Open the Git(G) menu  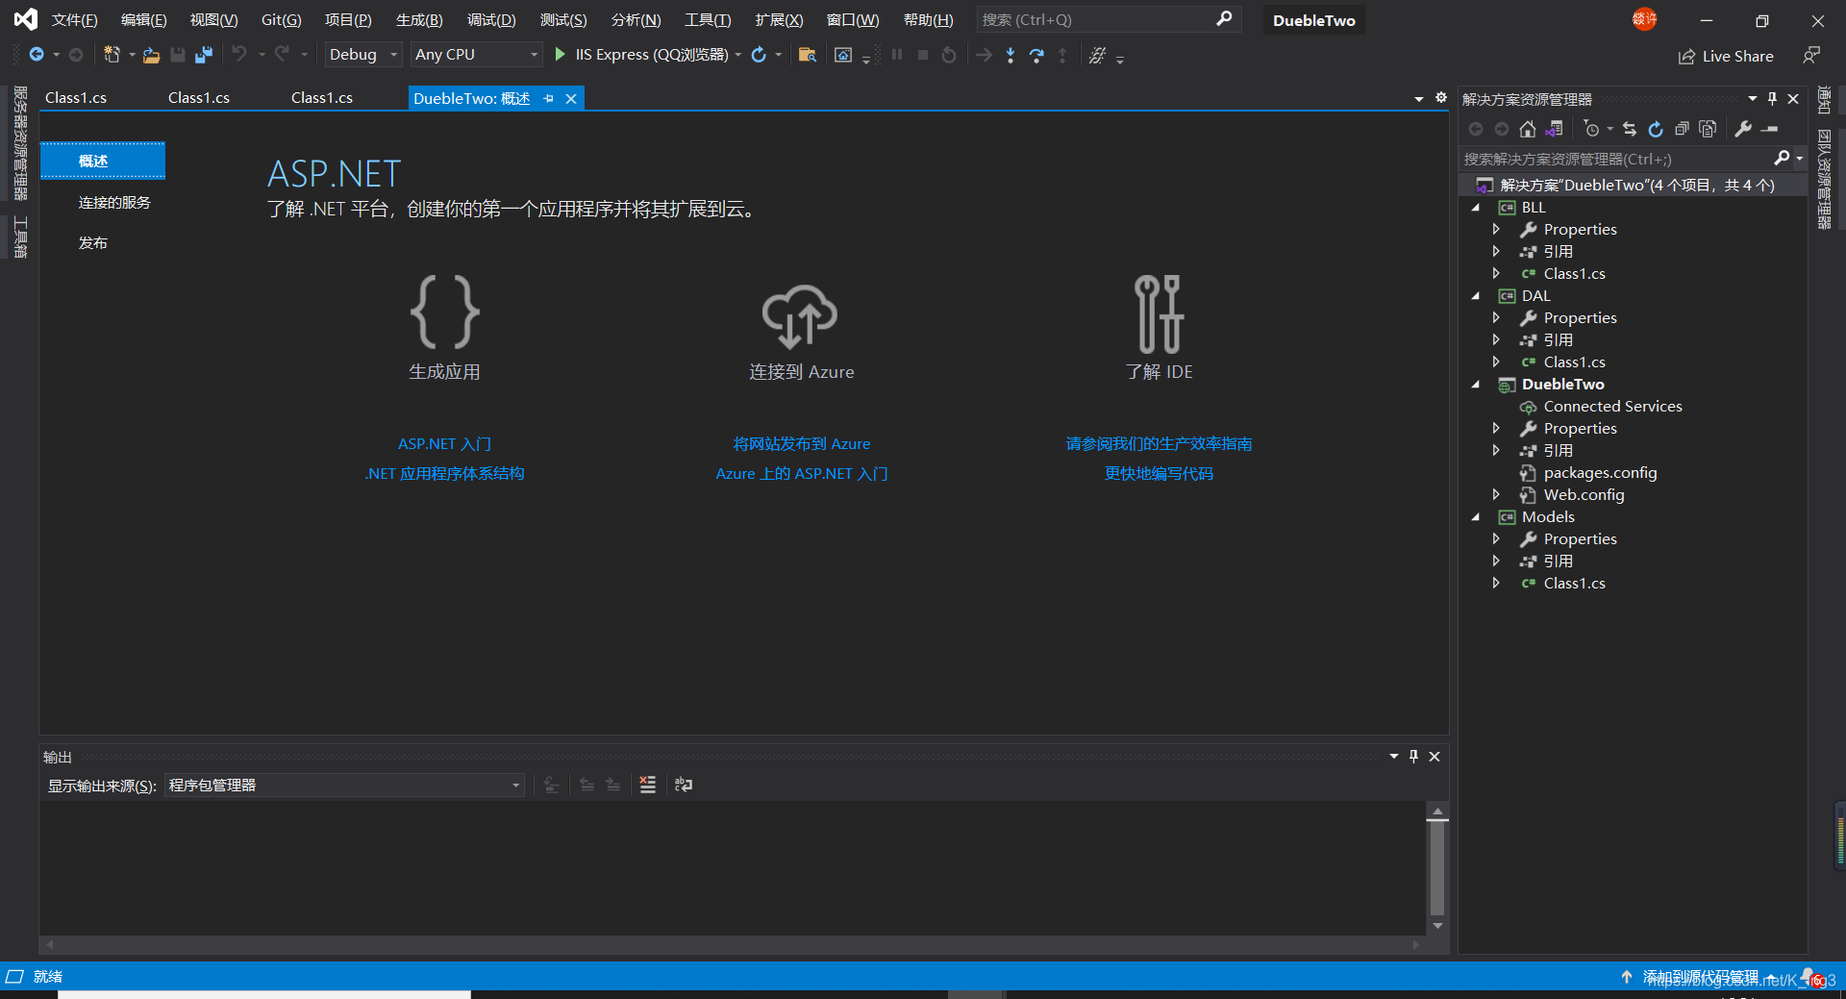pyautogui.click(x=281, y=20)
